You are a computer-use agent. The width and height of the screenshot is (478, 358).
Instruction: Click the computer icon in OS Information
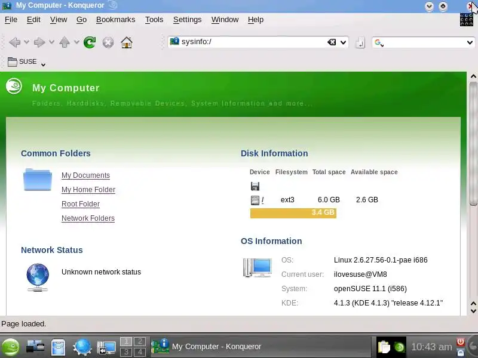[258, 267]
